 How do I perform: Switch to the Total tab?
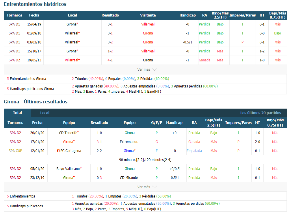pos(17,113)
